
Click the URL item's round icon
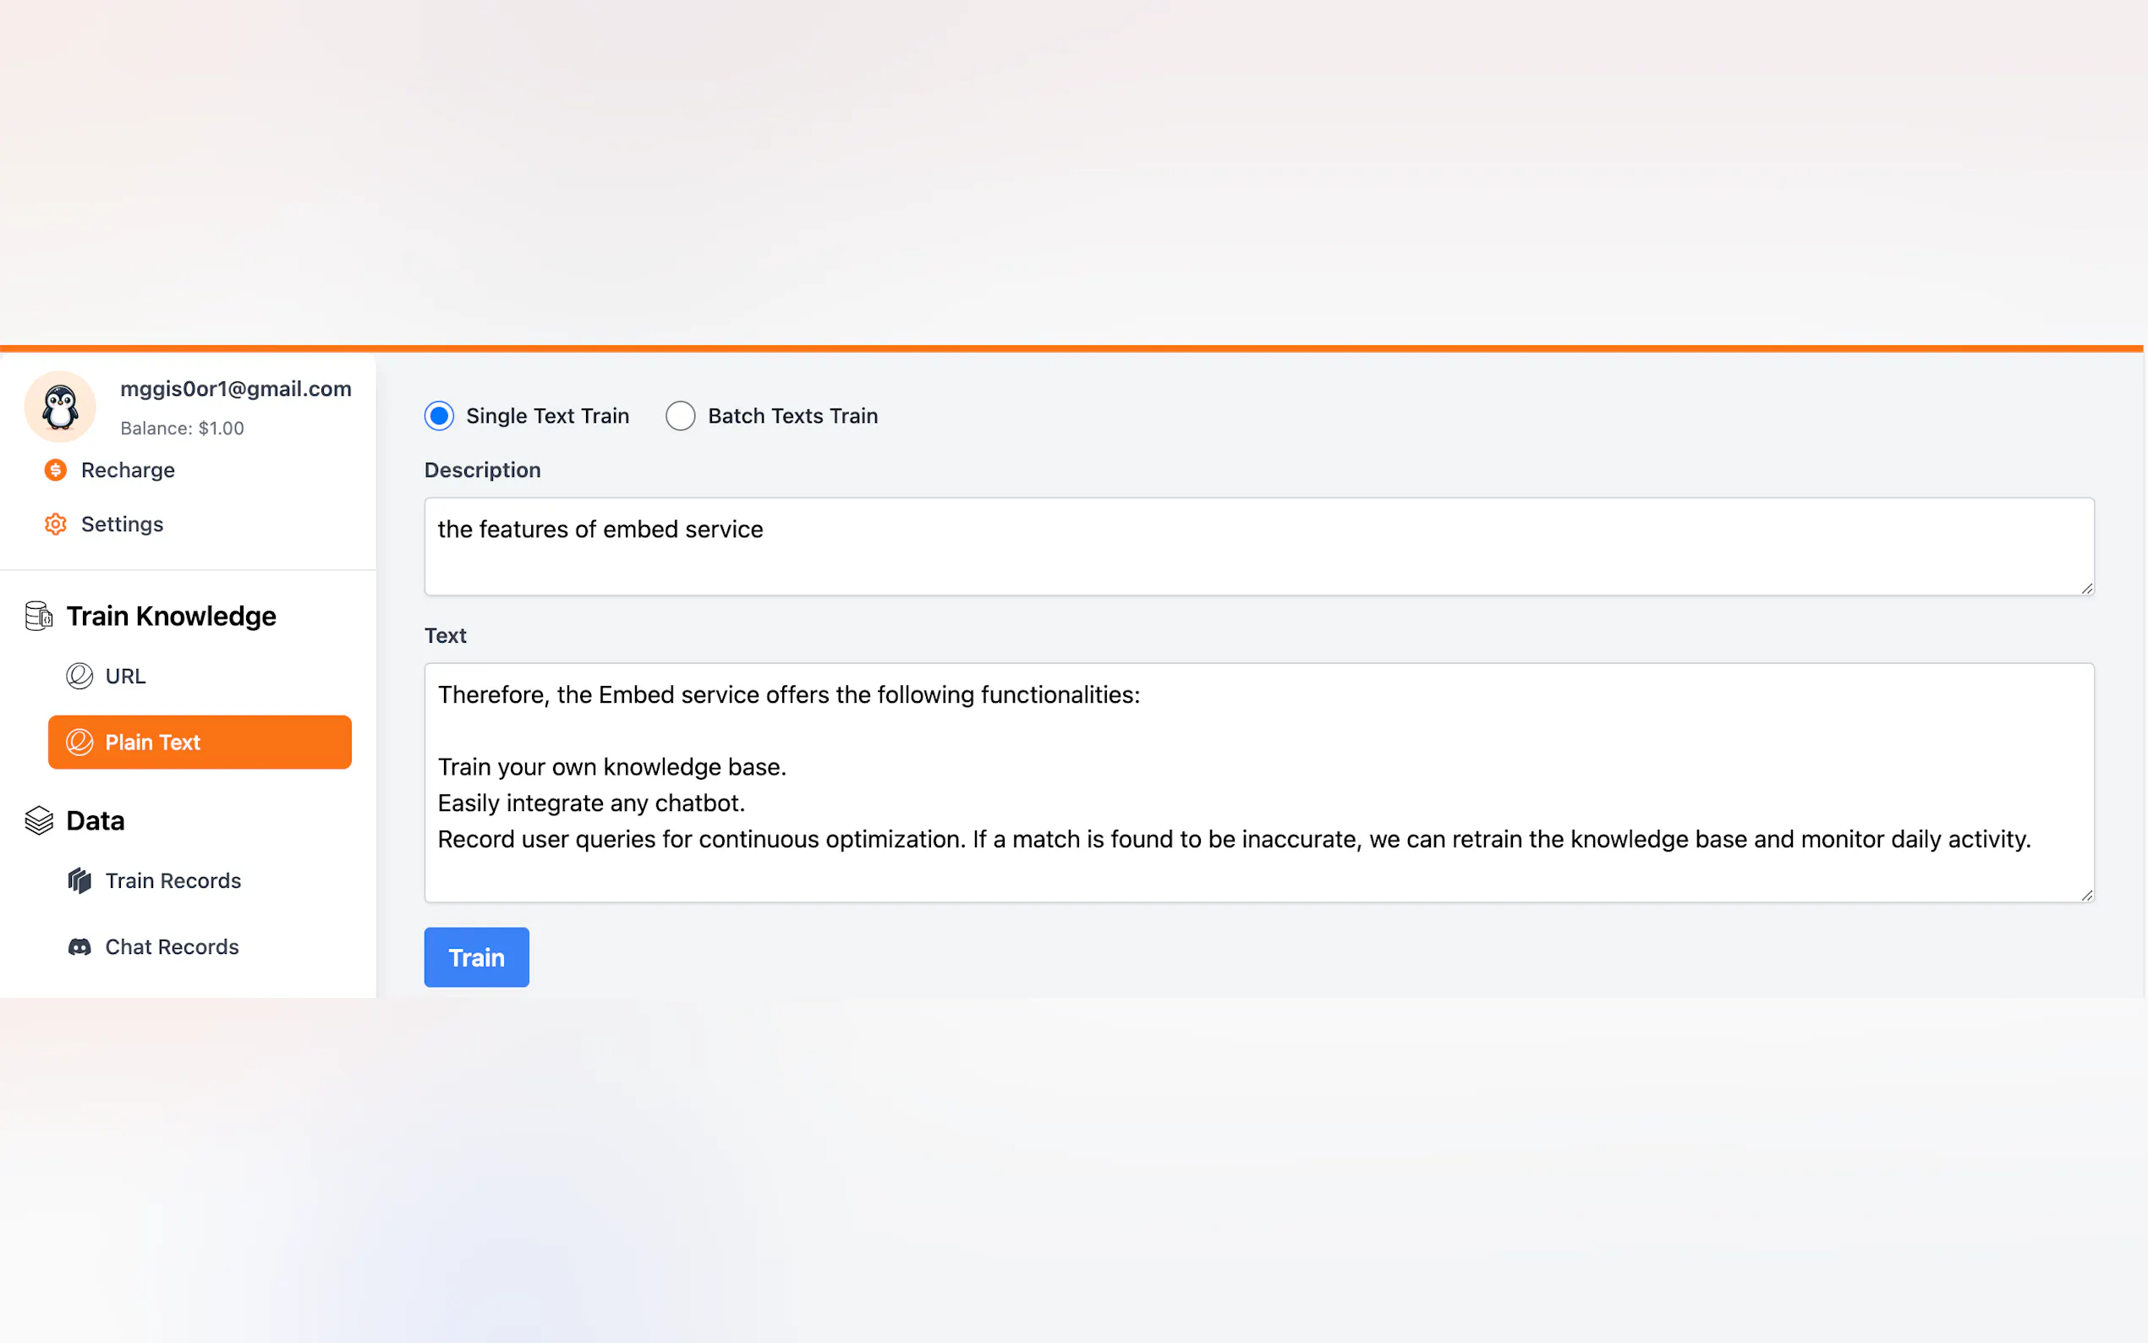click(79, 676)
